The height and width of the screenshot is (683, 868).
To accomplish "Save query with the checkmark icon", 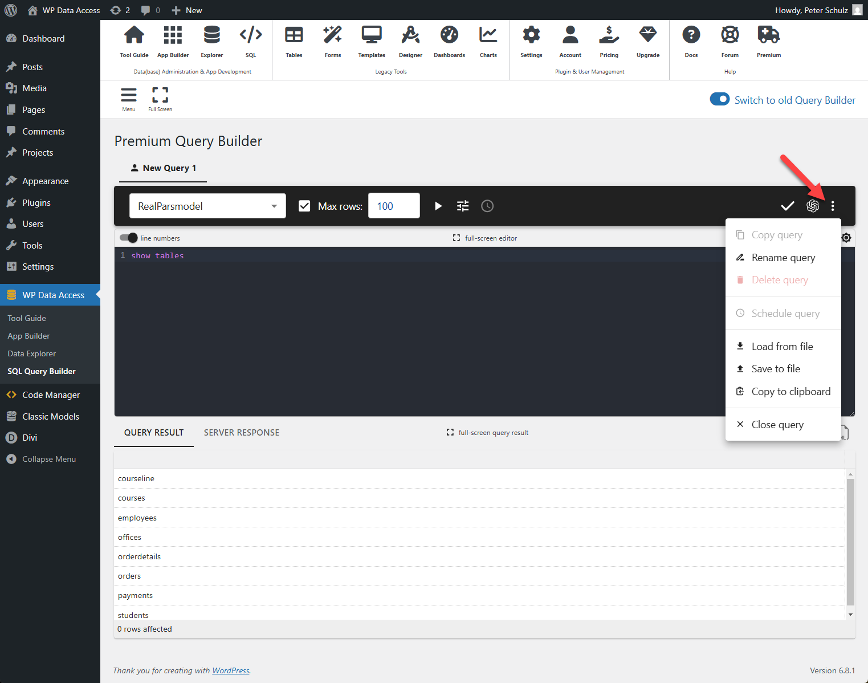I will coord(788,206).
